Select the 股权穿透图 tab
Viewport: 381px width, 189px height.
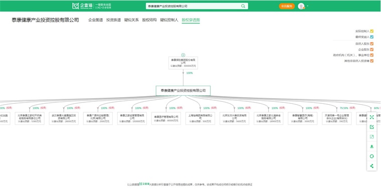tap(190, 20)
